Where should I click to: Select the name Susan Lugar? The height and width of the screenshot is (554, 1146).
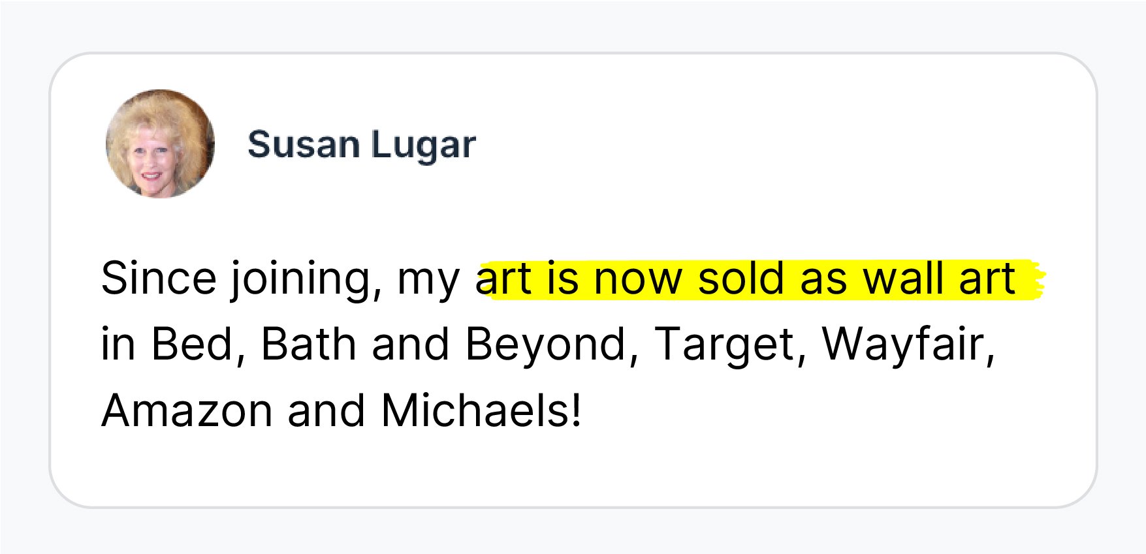pos(362,145)
